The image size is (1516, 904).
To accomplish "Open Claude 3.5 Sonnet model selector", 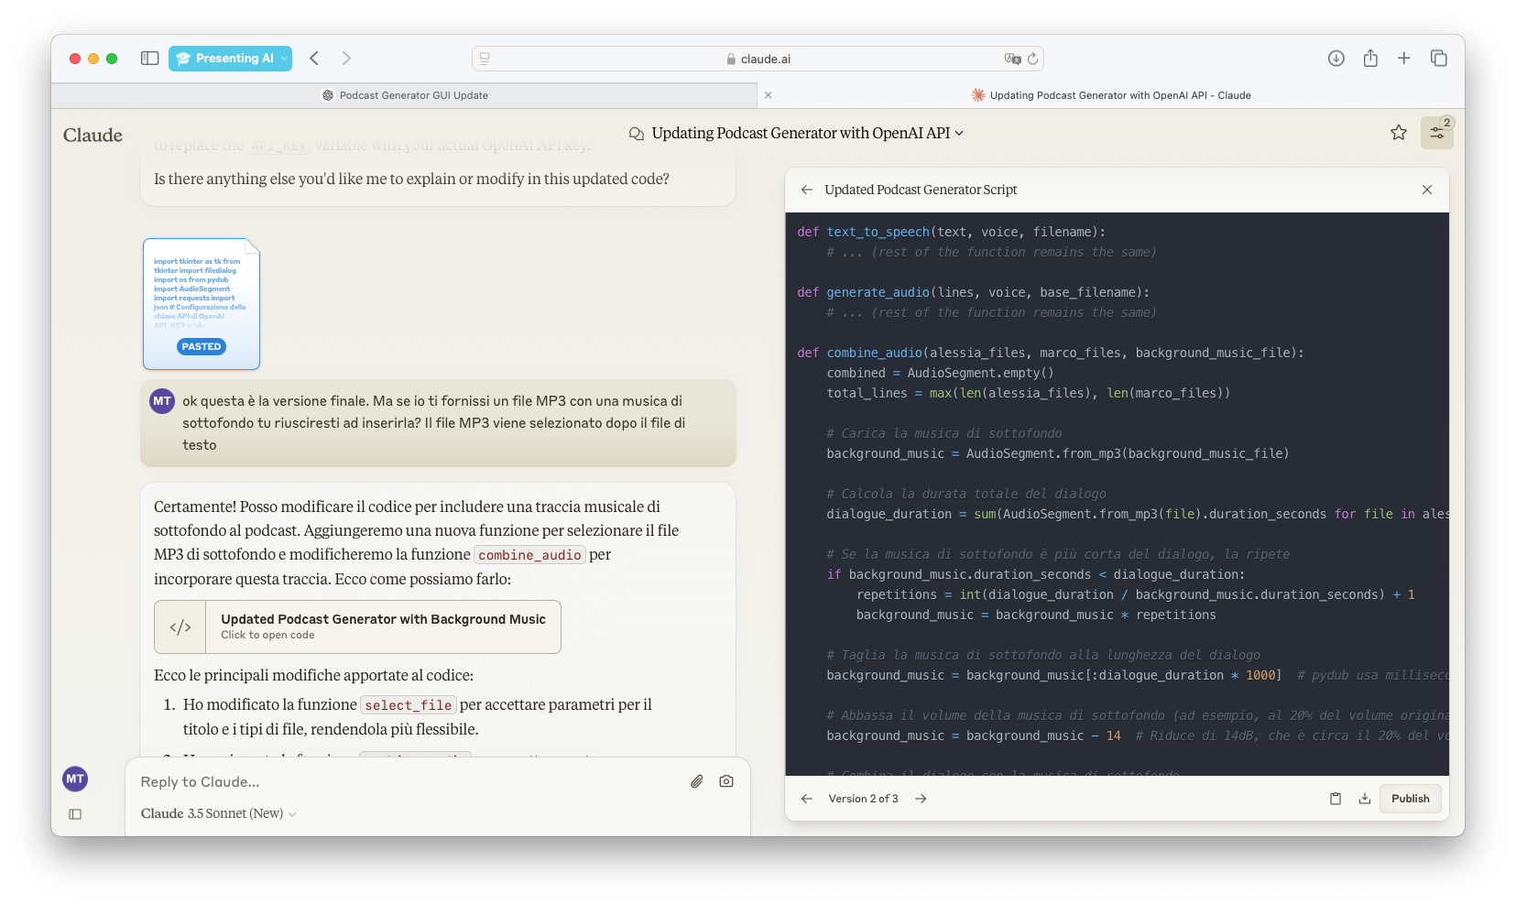I will 218,813.
